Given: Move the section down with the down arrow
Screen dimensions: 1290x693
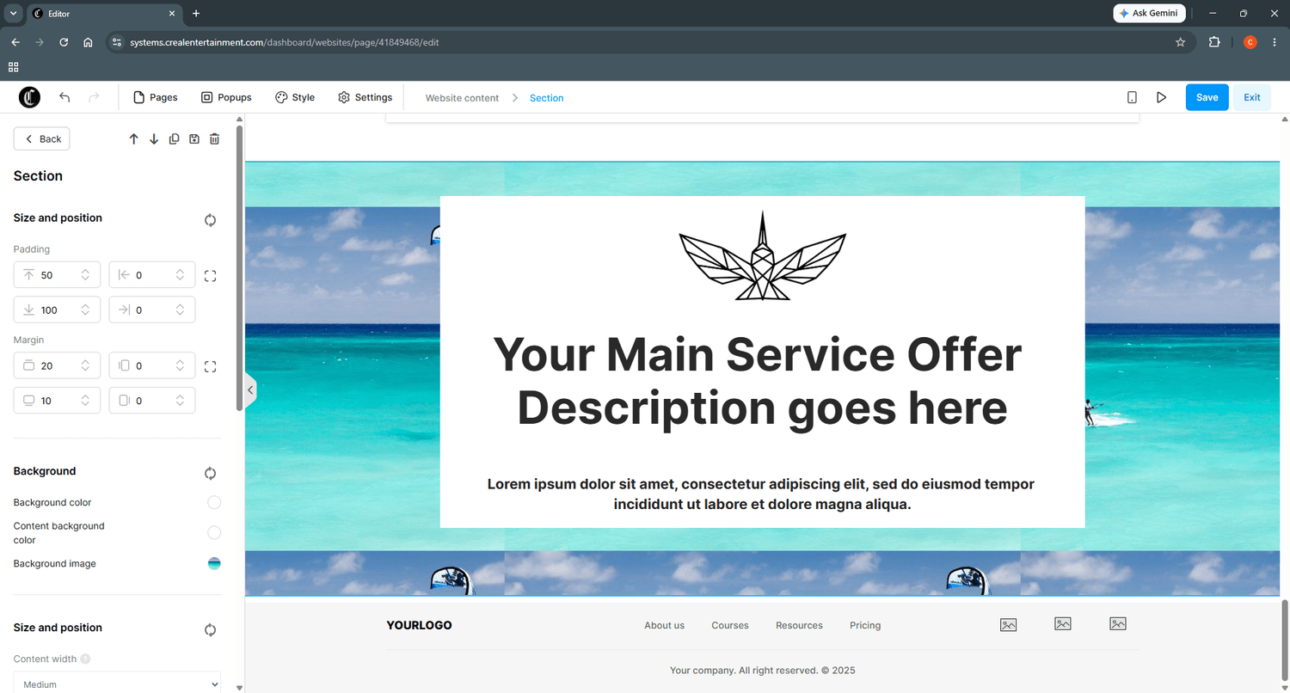Looking at the screenshot, I should pyautogui.click(x=154, y=139).
